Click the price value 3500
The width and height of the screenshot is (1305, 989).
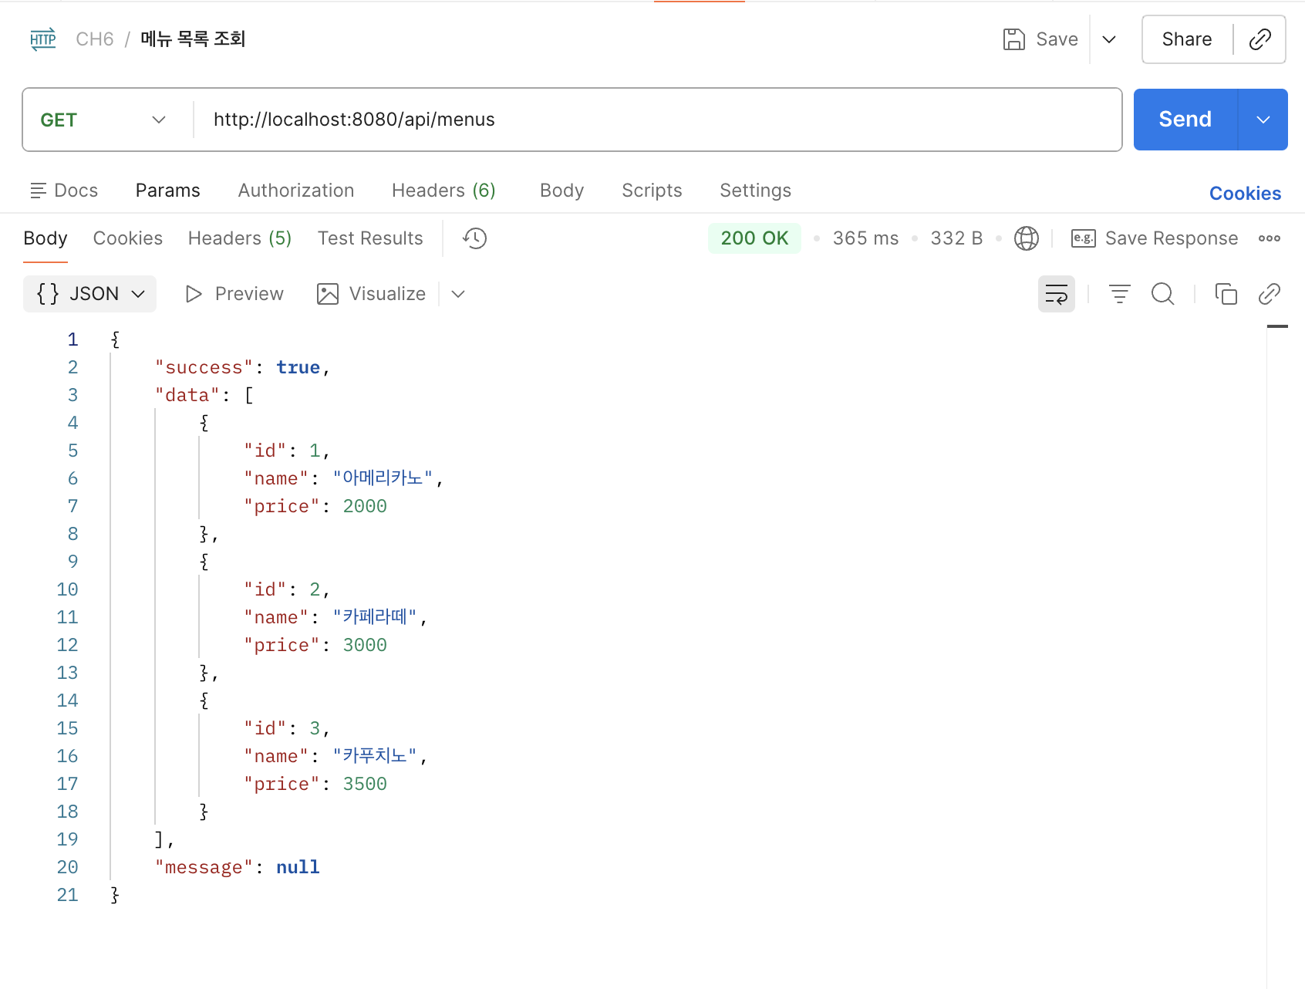pos(365,784)
